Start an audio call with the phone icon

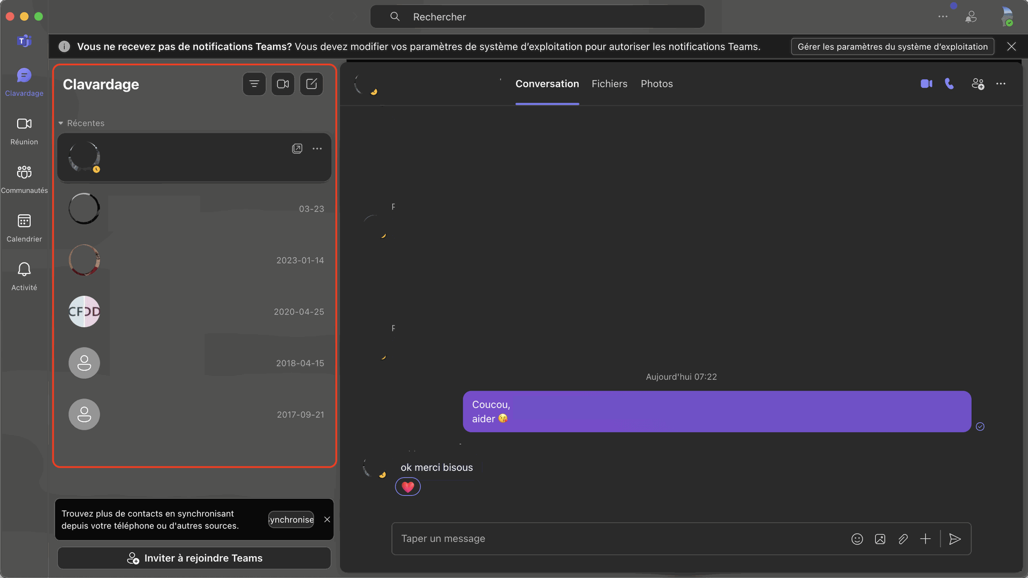pyautogui.click(x=949, y=84)
